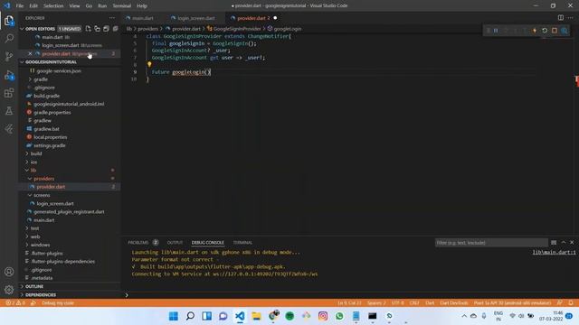The width and height of the screenshot is (579, 325).
Task: Open Dart DevTools widget inspector icon
Action: pos(565,31)
